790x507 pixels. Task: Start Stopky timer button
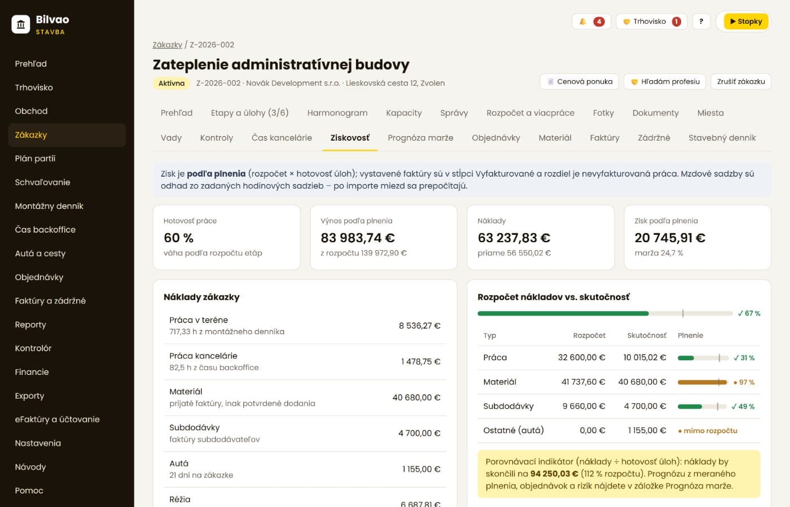click(745, 21)
